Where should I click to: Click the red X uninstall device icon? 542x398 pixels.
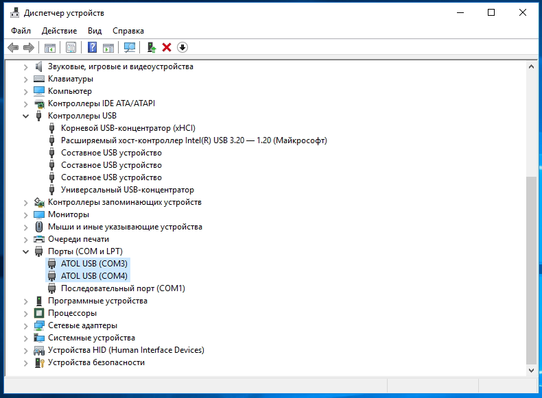click(x=167, y=47)
